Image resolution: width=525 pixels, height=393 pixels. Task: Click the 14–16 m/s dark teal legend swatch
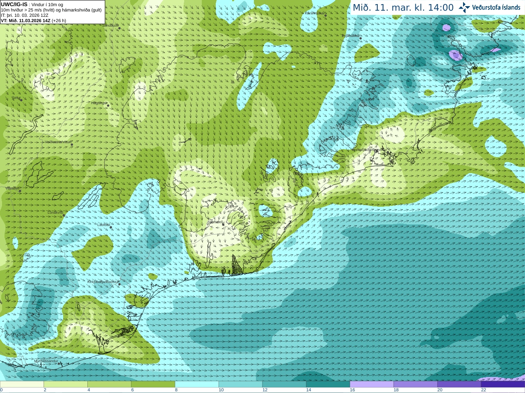tap(328, 384)
